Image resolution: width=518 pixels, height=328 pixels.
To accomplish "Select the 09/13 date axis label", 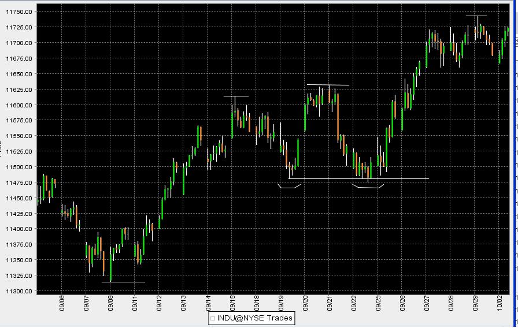I will point(183,304).
